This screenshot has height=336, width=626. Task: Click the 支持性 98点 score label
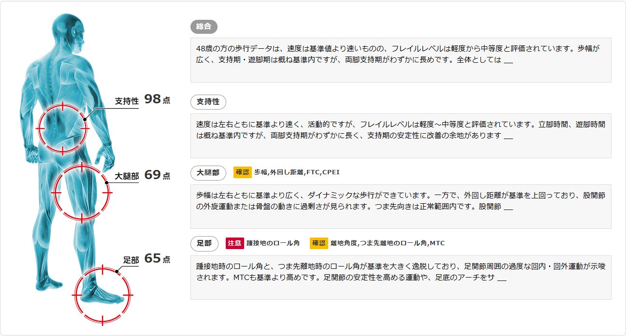[x=143, y=100]
